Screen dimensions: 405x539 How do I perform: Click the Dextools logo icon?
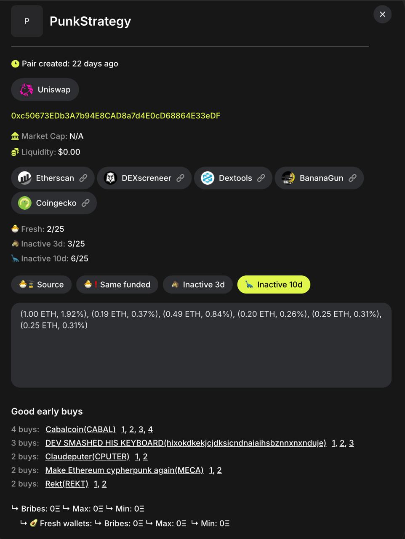click(x=208, y=178)
